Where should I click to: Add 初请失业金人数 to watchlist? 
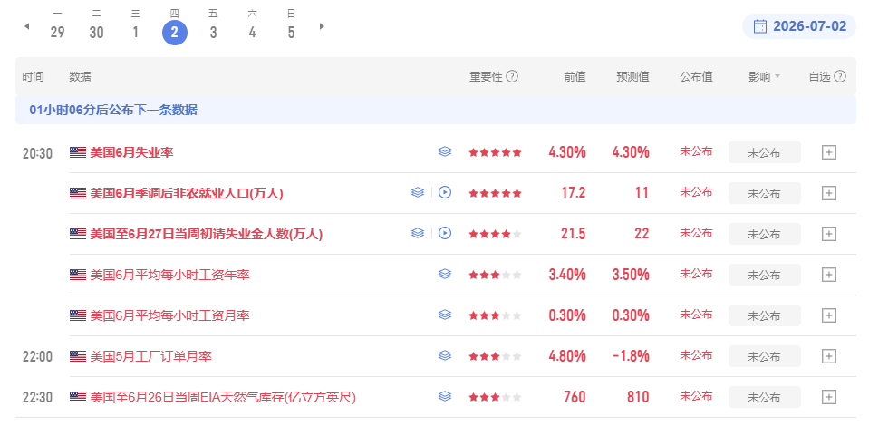828,234
